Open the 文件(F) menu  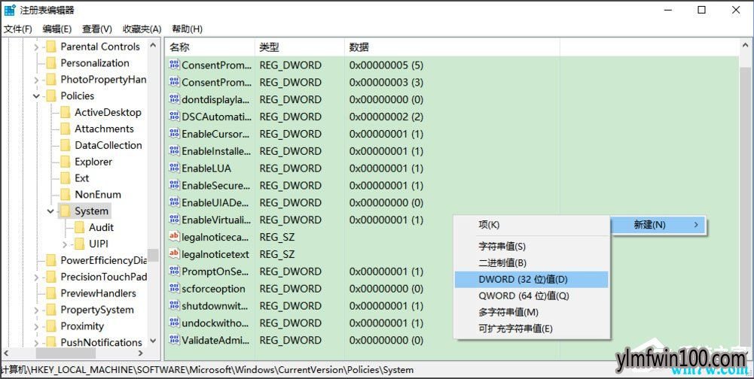tap(18, 29)
